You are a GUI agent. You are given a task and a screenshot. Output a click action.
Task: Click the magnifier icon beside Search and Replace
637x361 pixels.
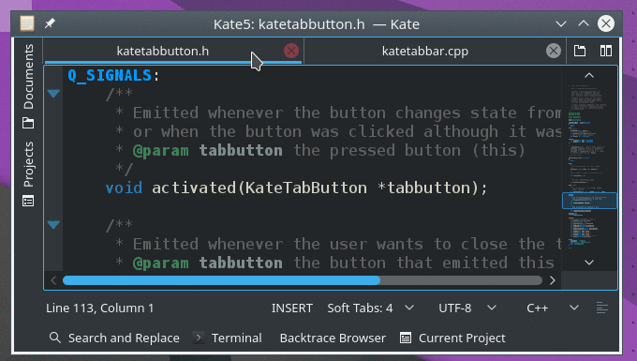point(55,338)
